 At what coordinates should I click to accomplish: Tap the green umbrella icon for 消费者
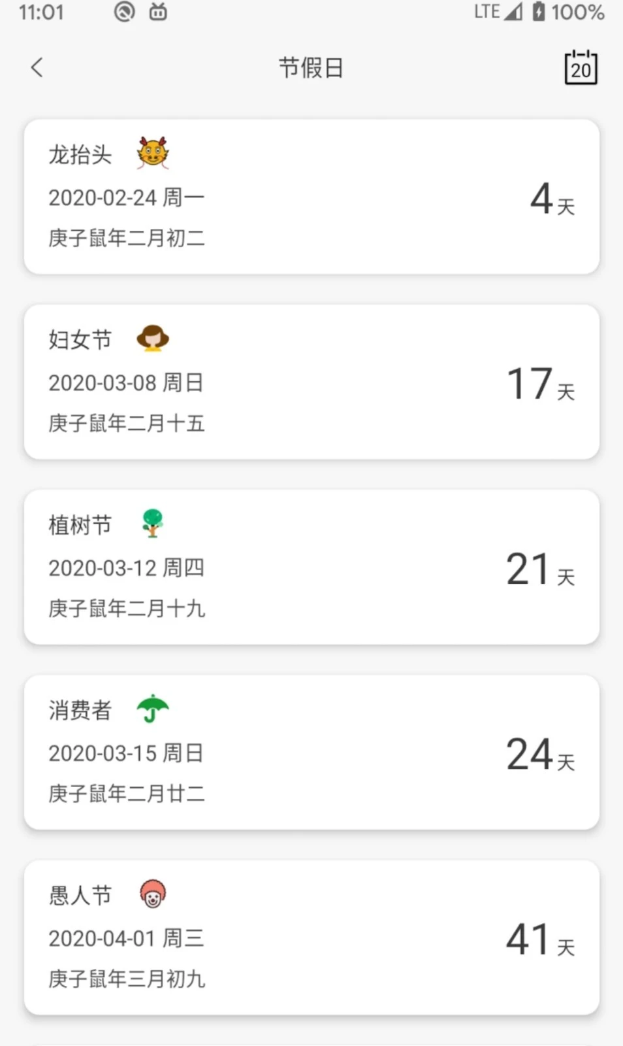click(x=153, y=709)
